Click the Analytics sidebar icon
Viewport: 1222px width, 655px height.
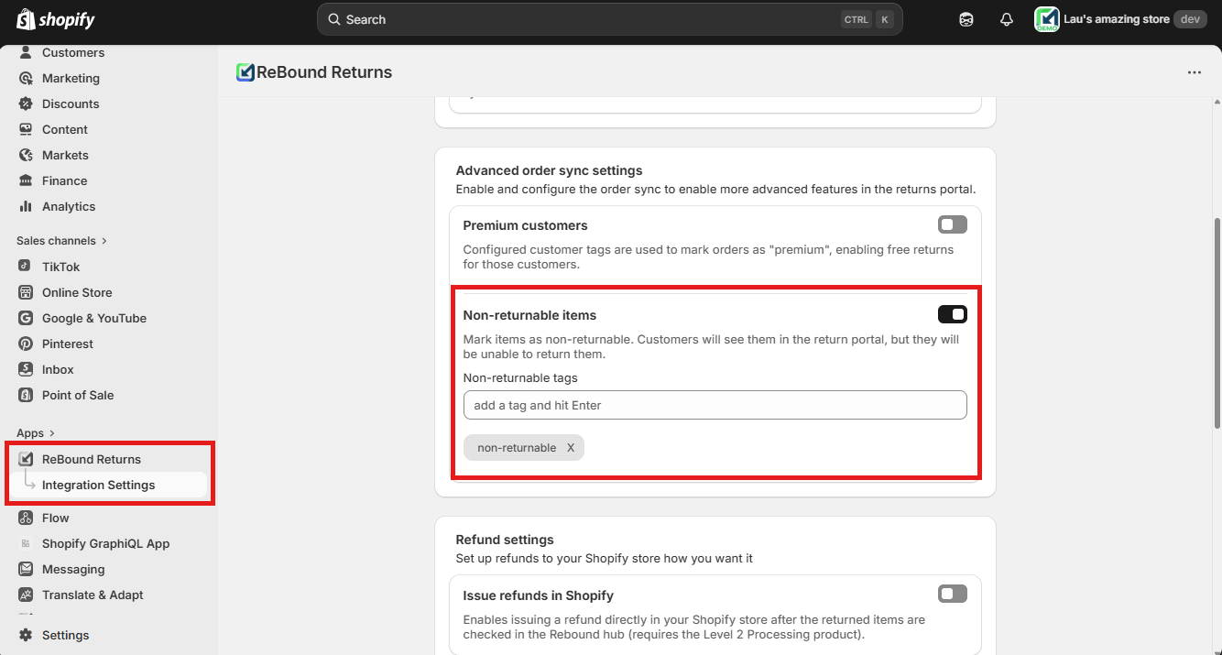click(26, 206)
